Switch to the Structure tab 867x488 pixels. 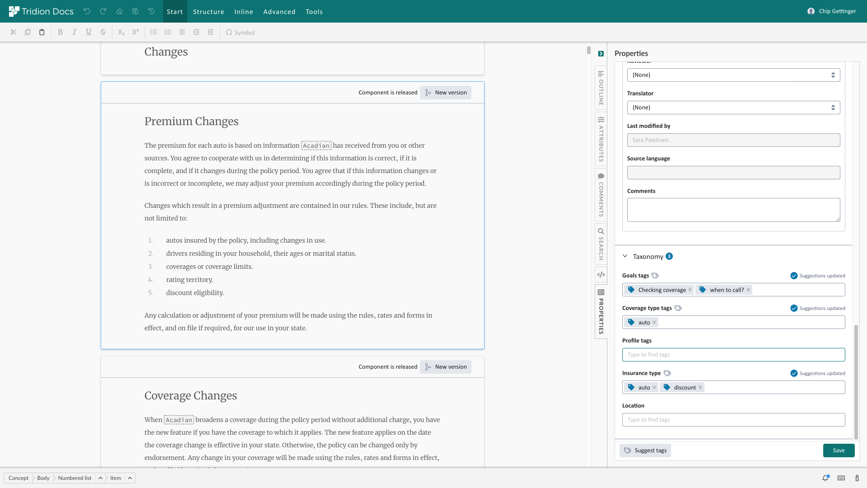click(209, 12)
